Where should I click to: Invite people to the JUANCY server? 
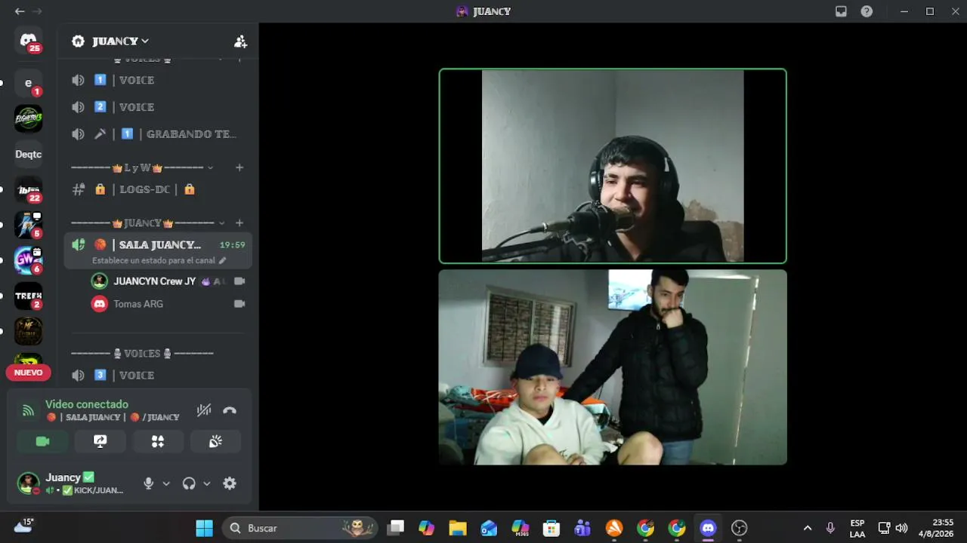pos(240,41)
